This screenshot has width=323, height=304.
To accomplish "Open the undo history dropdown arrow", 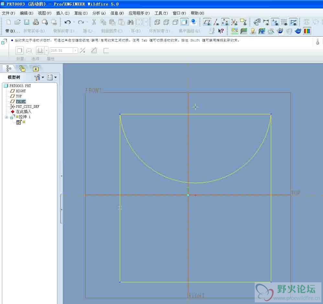I will click(74, 22).
